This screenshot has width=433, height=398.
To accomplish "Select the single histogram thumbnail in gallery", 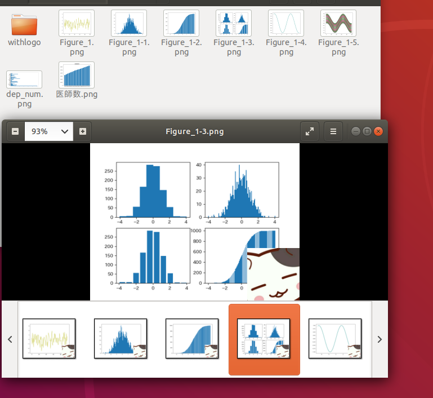I will pyautogui.click(x=120, y=339).
